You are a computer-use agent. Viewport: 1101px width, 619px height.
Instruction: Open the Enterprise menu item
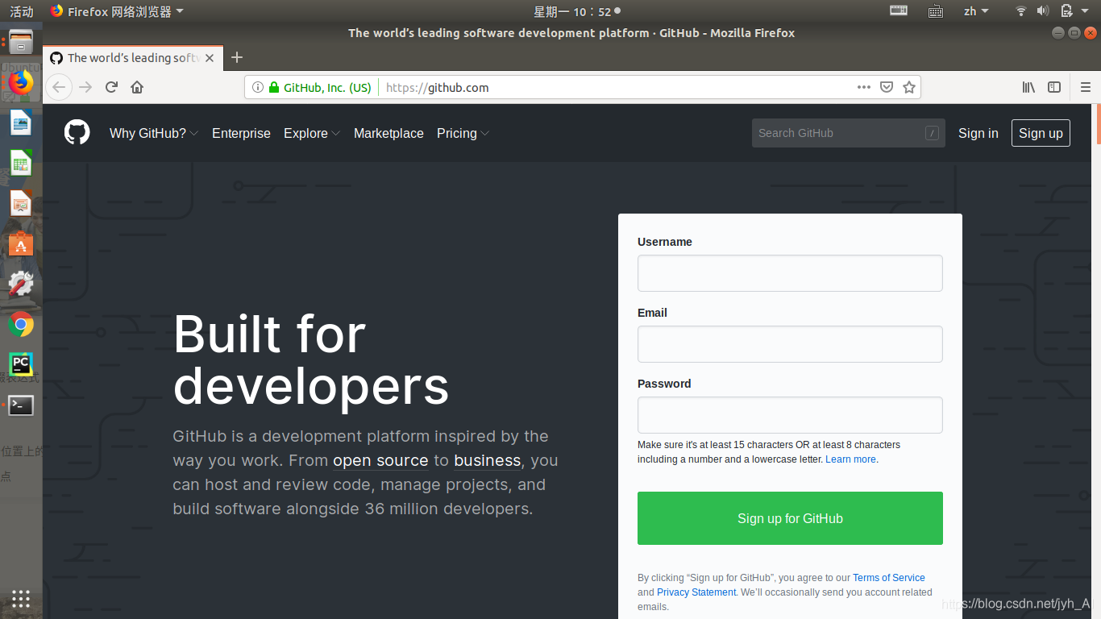pos(241,133)
